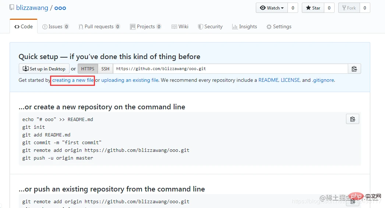Image resolution: width=385 pixels, height=208 pixels.
Task: Select the HTTPS protocol toggle
Action: coord(88,69)
